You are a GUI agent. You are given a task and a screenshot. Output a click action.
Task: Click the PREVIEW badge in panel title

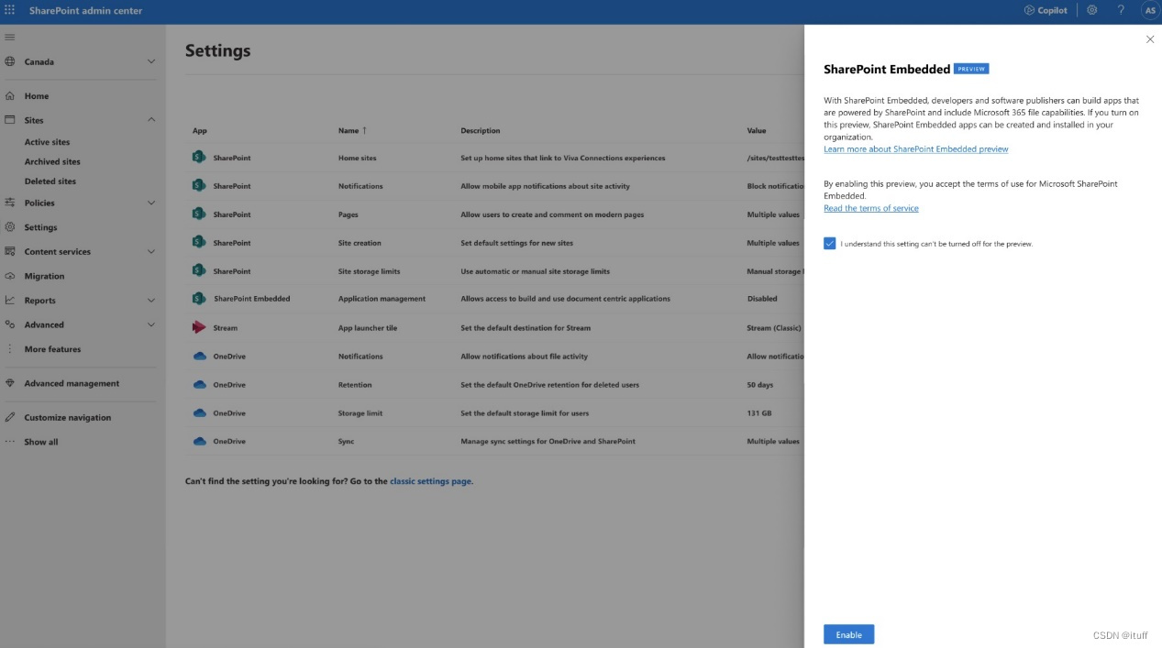pos(971,69)
